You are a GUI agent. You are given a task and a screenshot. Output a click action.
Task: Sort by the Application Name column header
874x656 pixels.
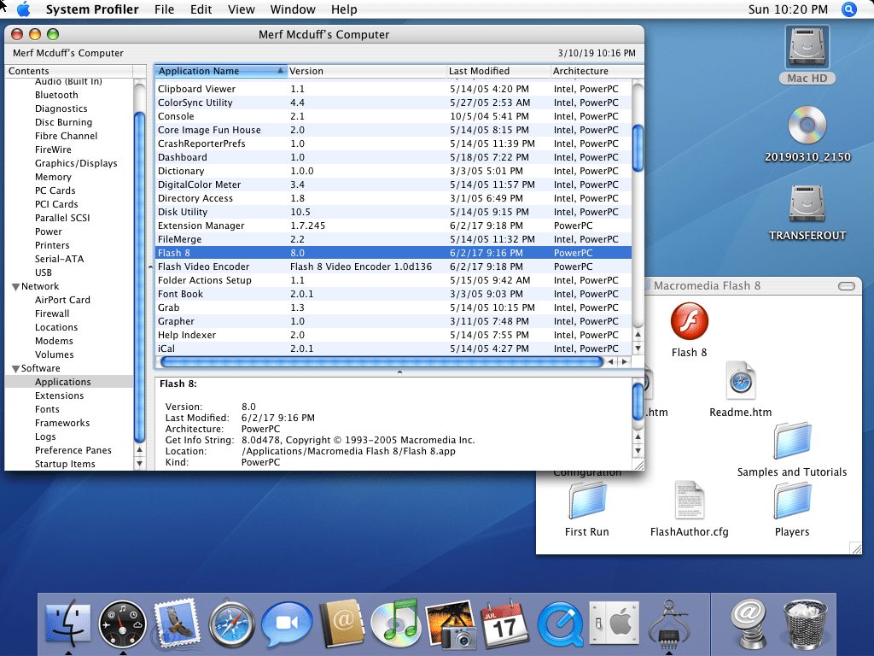point(221,71)
